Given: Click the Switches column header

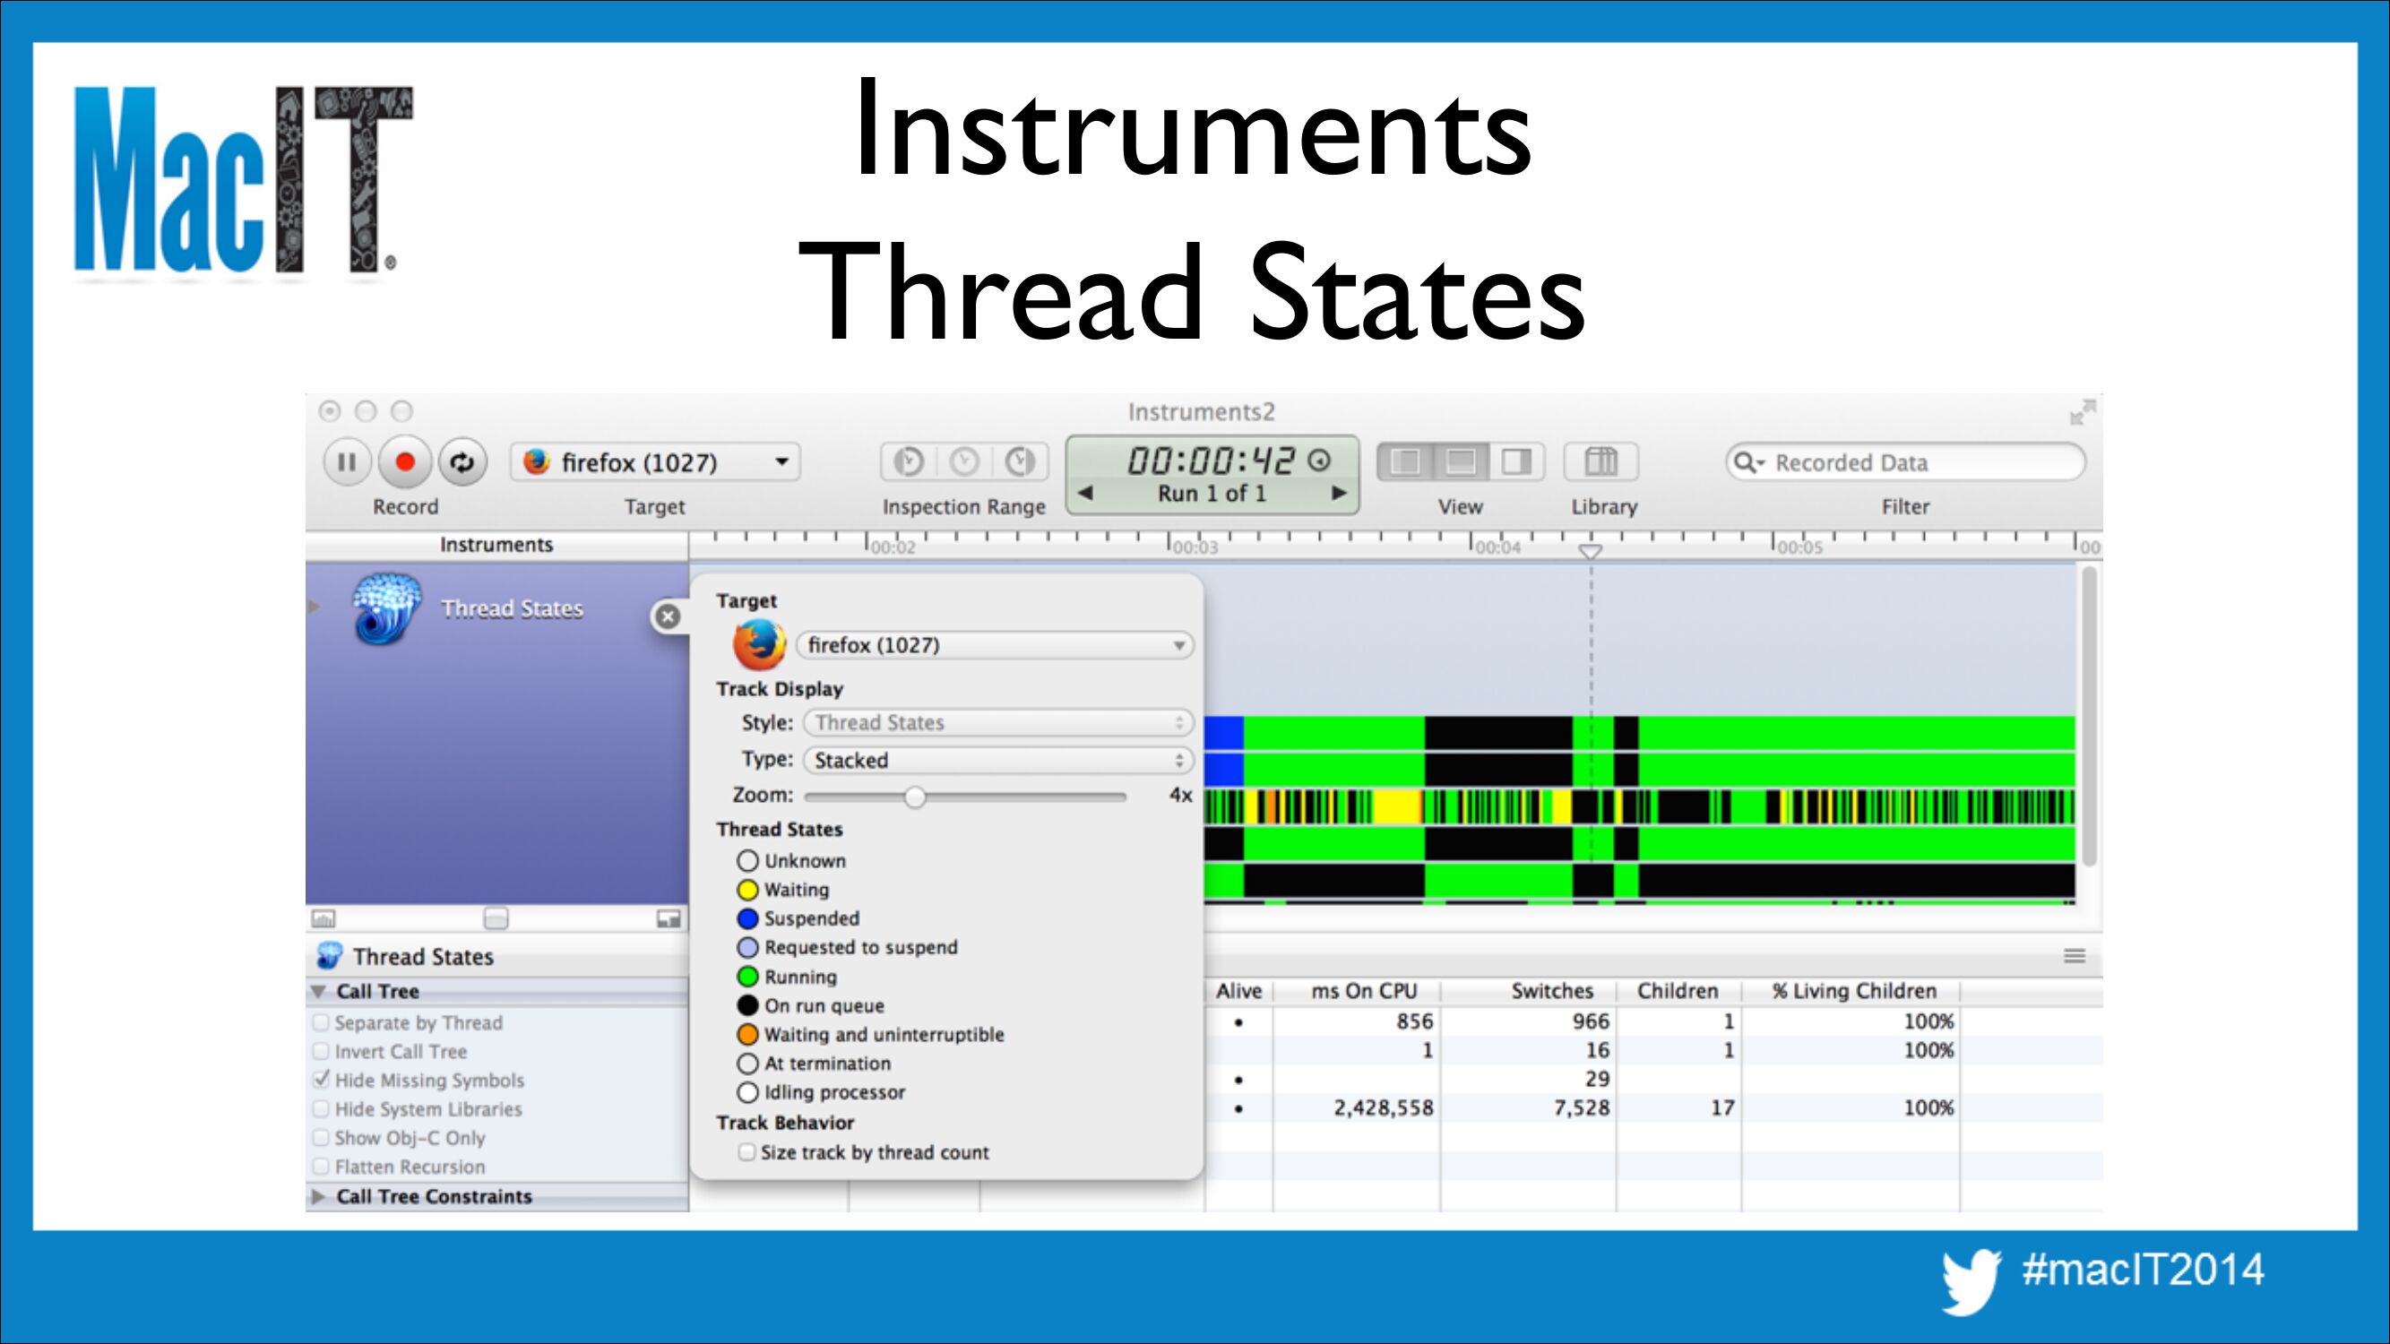Looking at the screenshot, I should (1551, 991).
